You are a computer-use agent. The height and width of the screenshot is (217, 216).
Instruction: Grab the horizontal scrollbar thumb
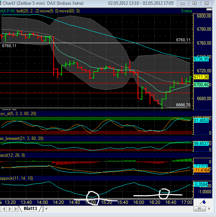(x=200, y=209)
